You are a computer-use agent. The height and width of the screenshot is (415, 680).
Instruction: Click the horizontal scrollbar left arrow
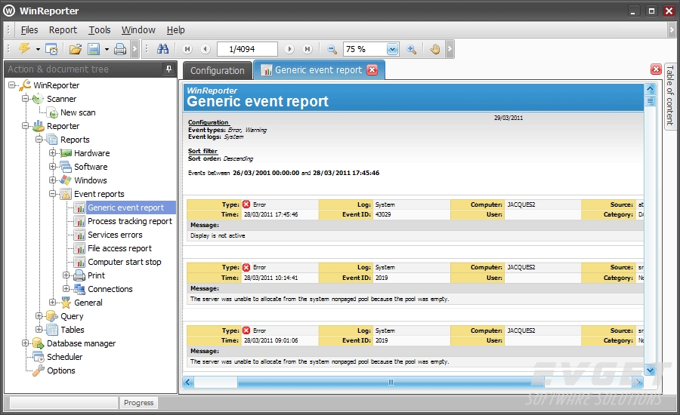click(188, 382)
